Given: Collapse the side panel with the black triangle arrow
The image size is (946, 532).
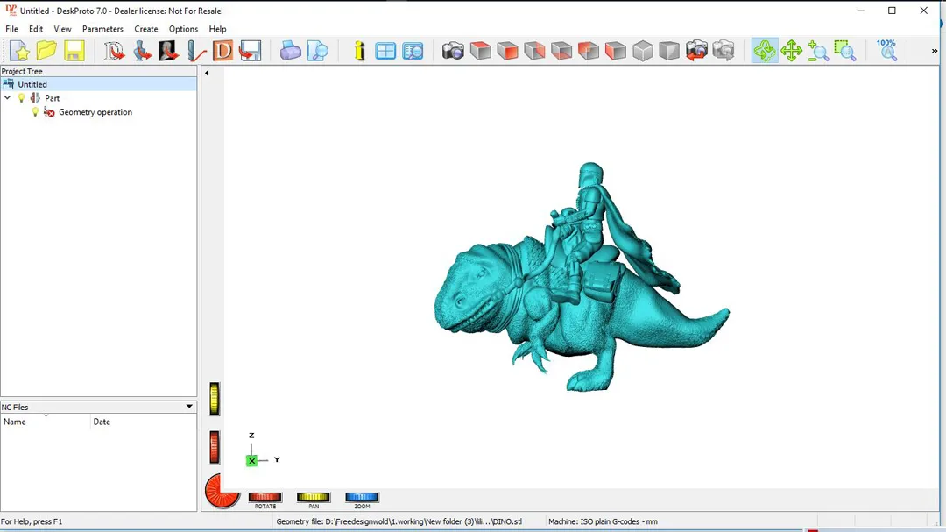Looking at the screenshot, I should click(x=207, y=73).
